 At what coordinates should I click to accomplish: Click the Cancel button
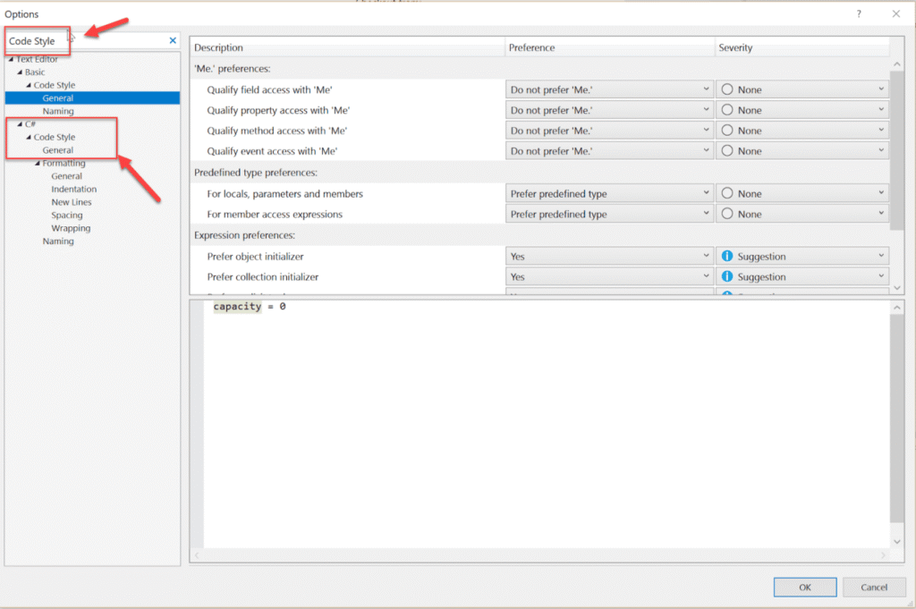874,587
